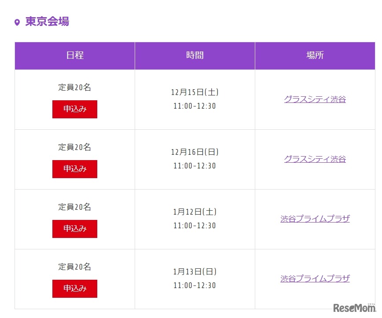Click the 日程 column header
This screenshot has height=318, width=382.
coord(75,55)
